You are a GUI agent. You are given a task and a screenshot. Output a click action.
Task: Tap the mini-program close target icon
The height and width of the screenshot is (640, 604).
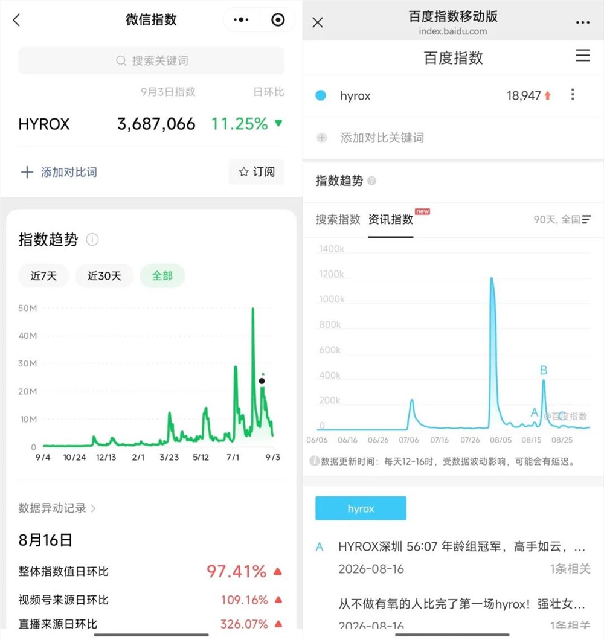[x=278, y=19]
